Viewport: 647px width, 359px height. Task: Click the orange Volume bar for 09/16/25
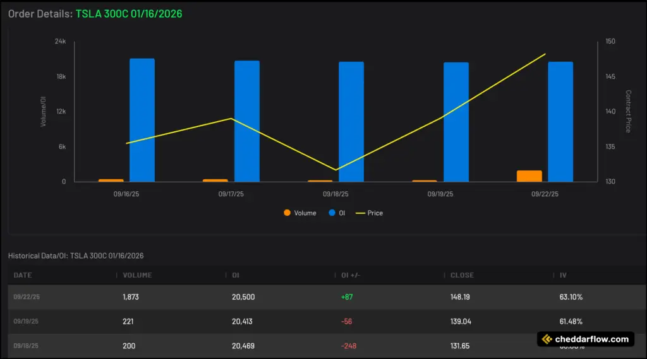coord(111,180)
